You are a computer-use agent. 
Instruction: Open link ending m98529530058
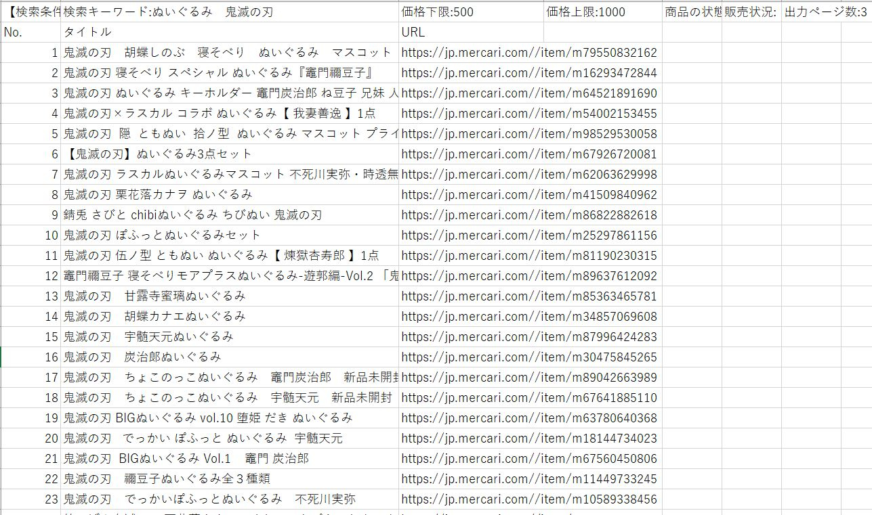tap(529, 133)
